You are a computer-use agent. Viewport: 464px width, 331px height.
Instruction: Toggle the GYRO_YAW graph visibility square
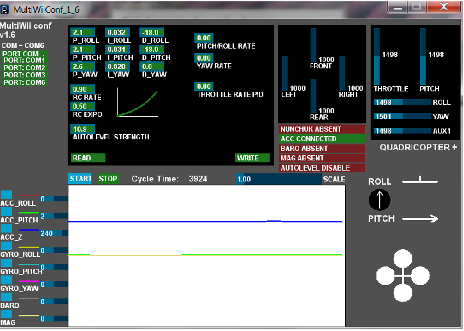point(6,280)
